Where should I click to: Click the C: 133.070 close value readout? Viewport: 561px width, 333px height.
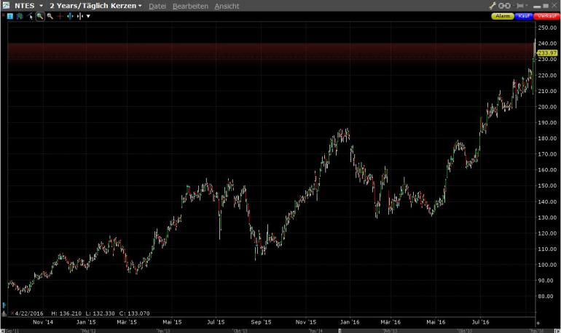coord(135,313)
